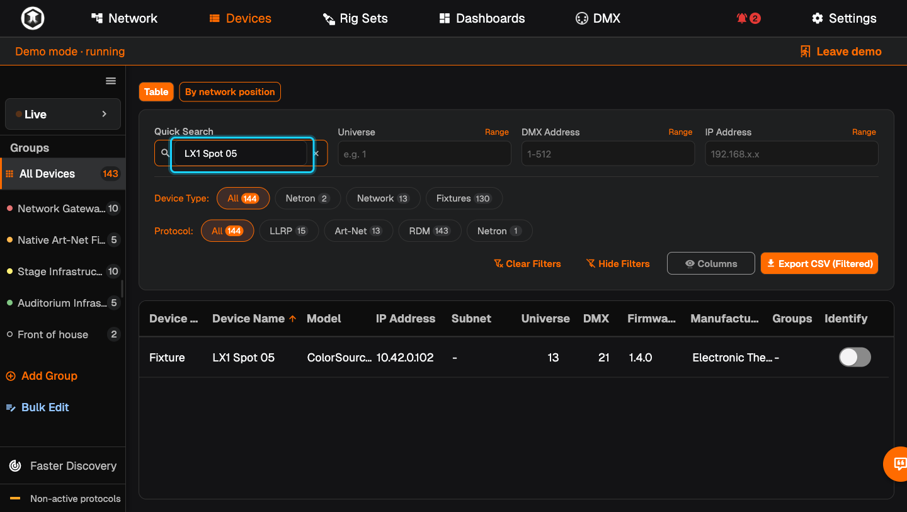
Task: Switch Universe filter to Range mode
Action: (497, 132)
